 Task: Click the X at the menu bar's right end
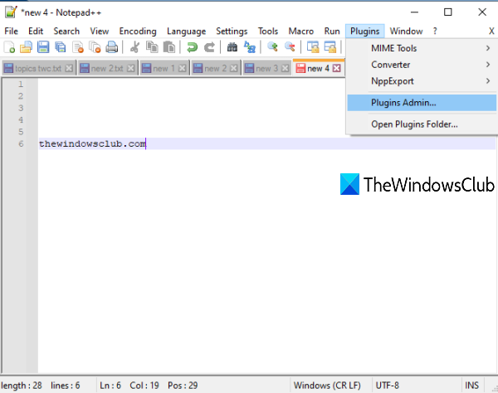coord(491,31)
